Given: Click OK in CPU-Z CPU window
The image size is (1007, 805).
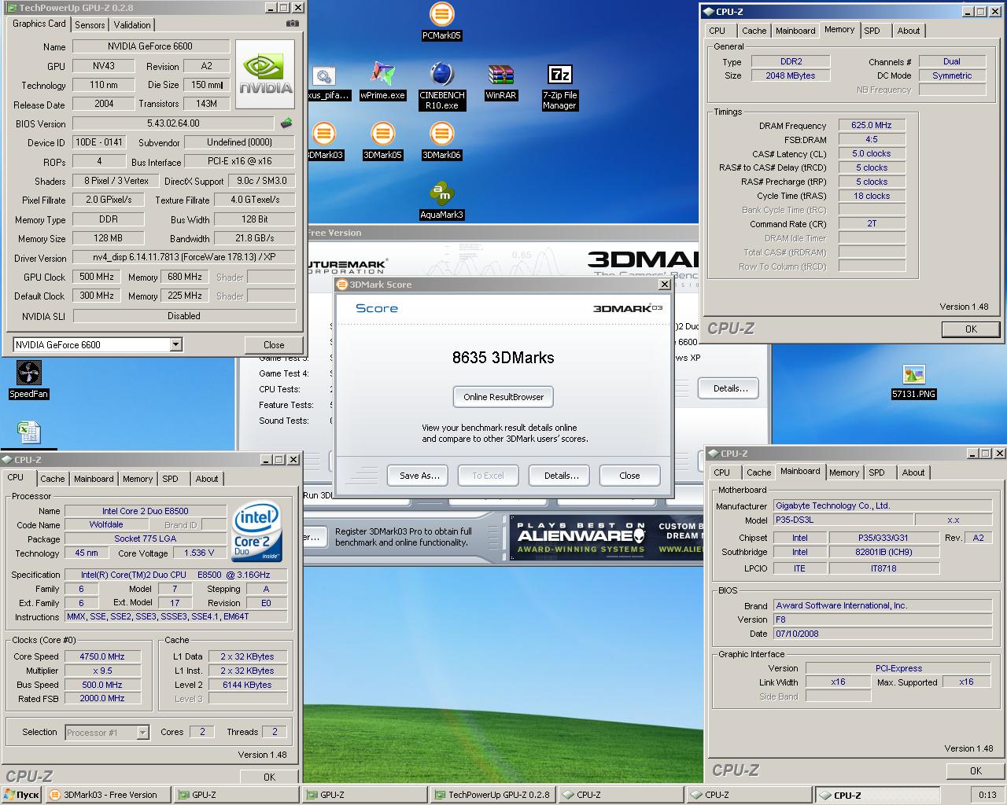Looking at the screenshot, I should pos(270,777).
